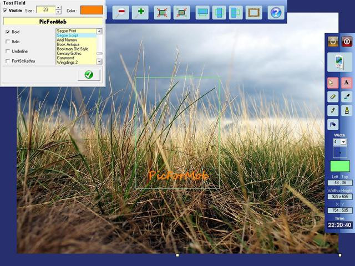Click the Size input field showing 23
355x266 pixels.
point(46,10)
